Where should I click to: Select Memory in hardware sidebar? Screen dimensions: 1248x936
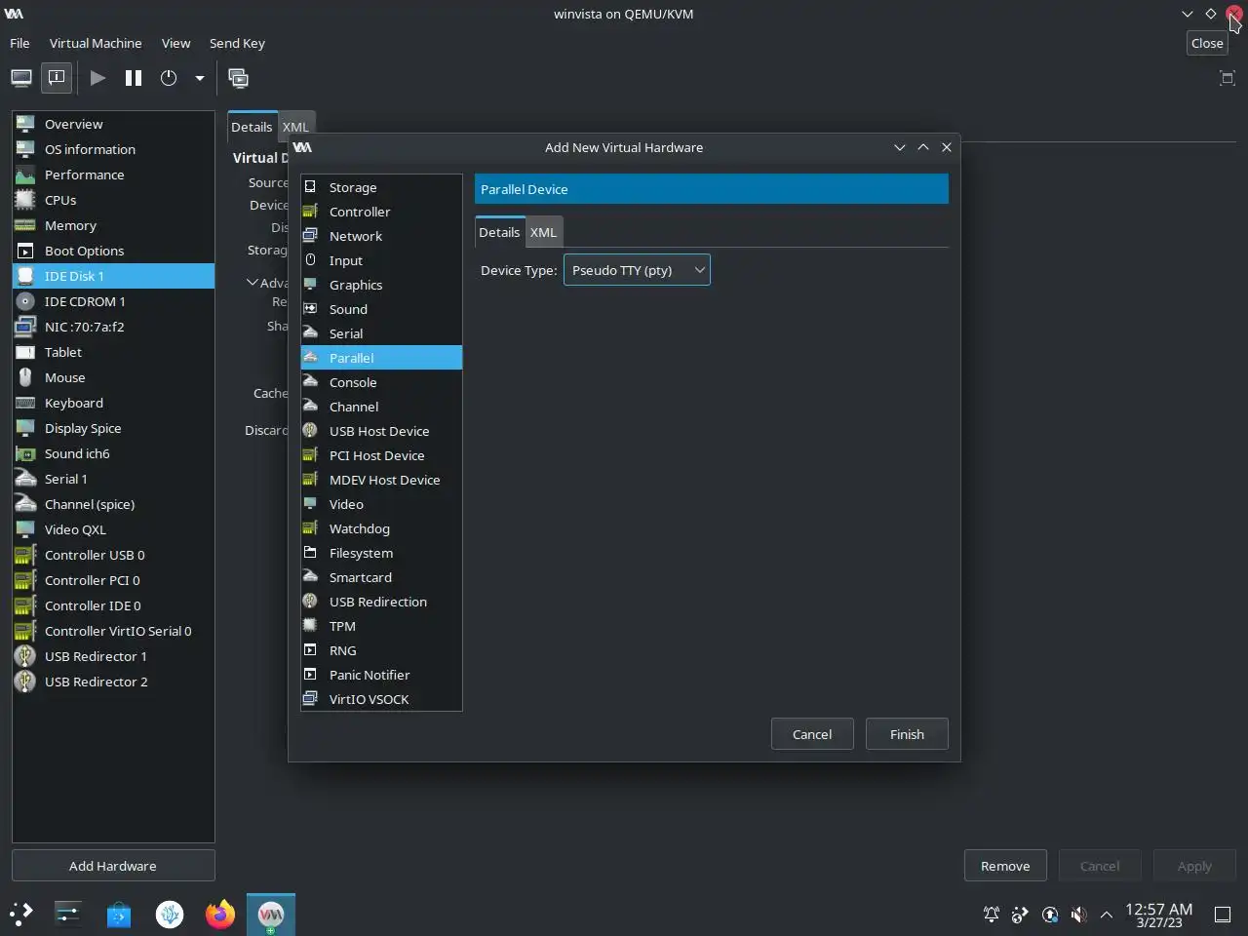click(113, 225)
